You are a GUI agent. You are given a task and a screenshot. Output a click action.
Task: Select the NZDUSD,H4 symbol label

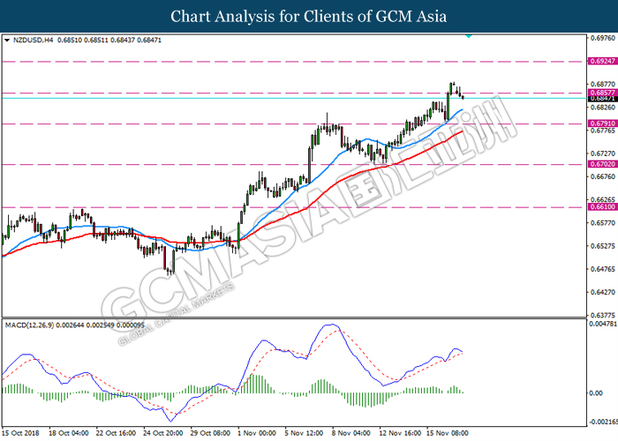[x=33, y=41]
